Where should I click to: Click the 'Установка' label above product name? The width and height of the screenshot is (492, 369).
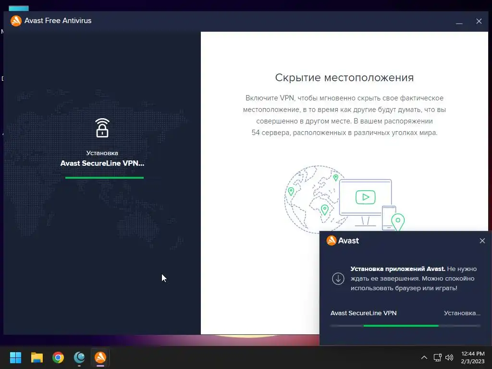[x=102, y=153]
